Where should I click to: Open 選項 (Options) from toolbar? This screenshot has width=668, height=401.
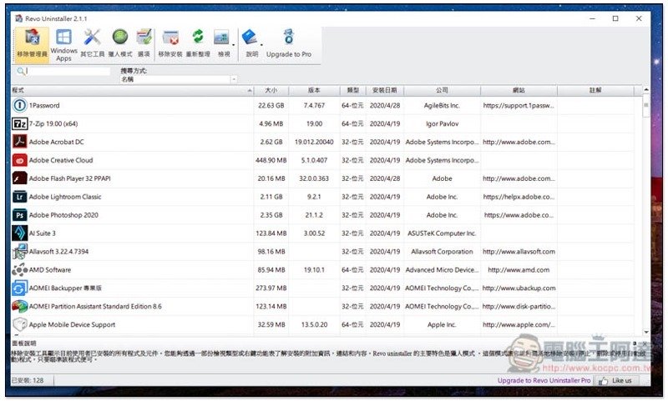(144, 43)
